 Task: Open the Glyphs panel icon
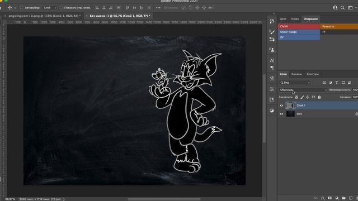(x=272, y=78)
